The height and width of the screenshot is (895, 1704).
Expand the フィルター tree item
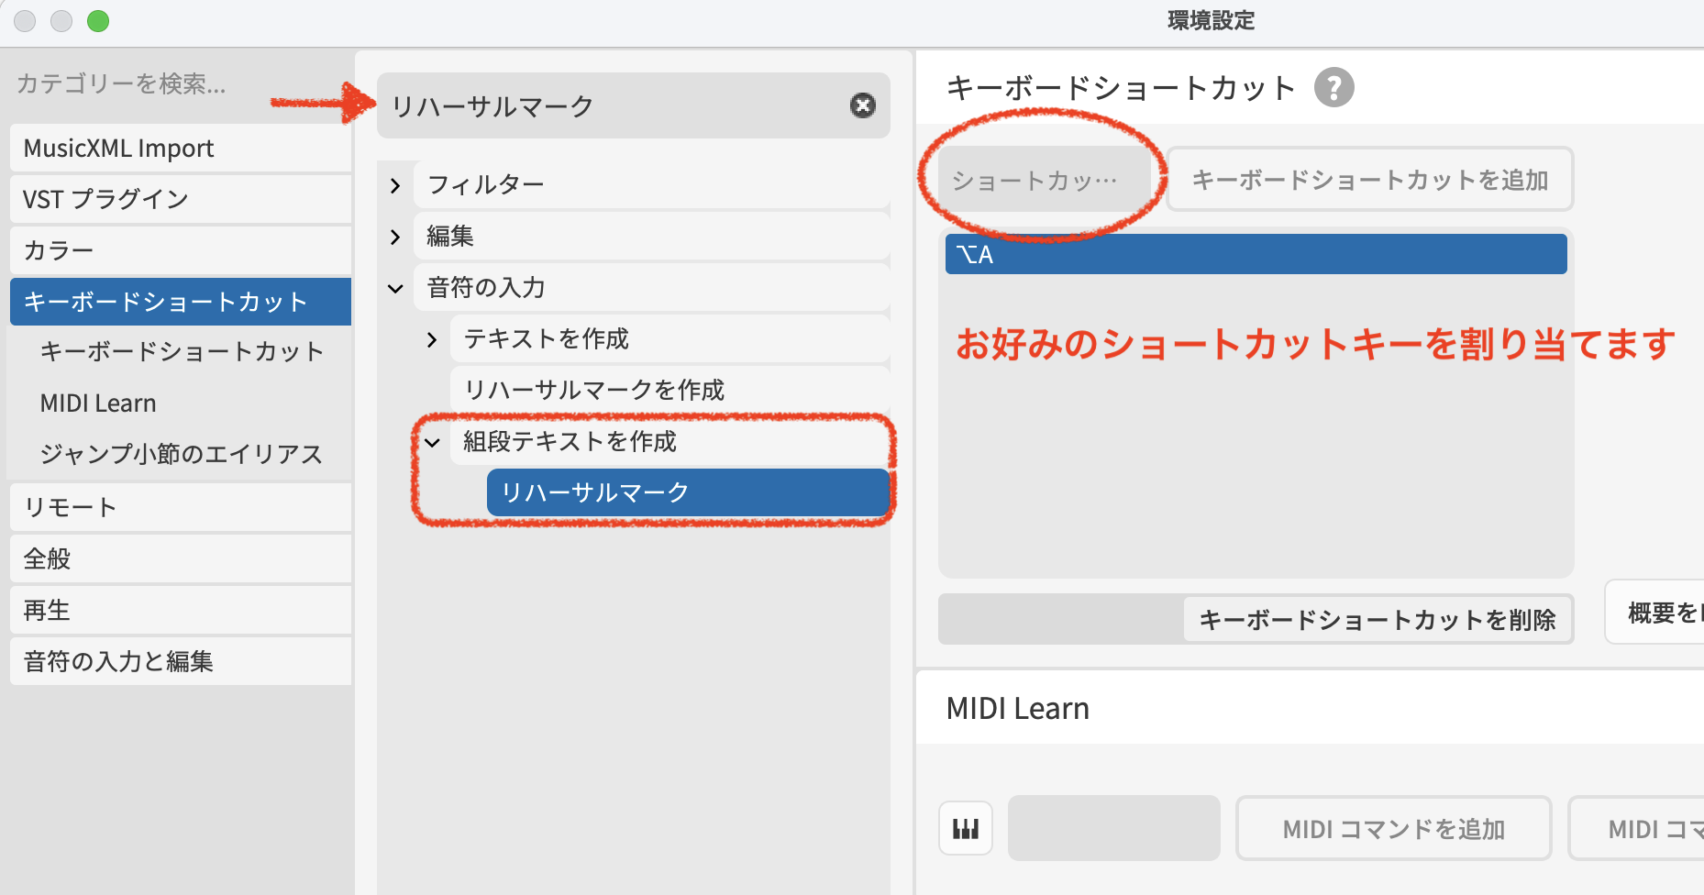point(395,186)
